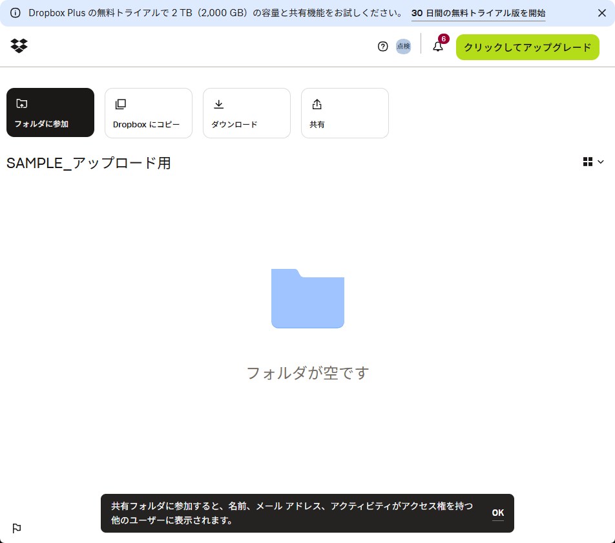Click クリックしてアップグレード button

[528, 47]
